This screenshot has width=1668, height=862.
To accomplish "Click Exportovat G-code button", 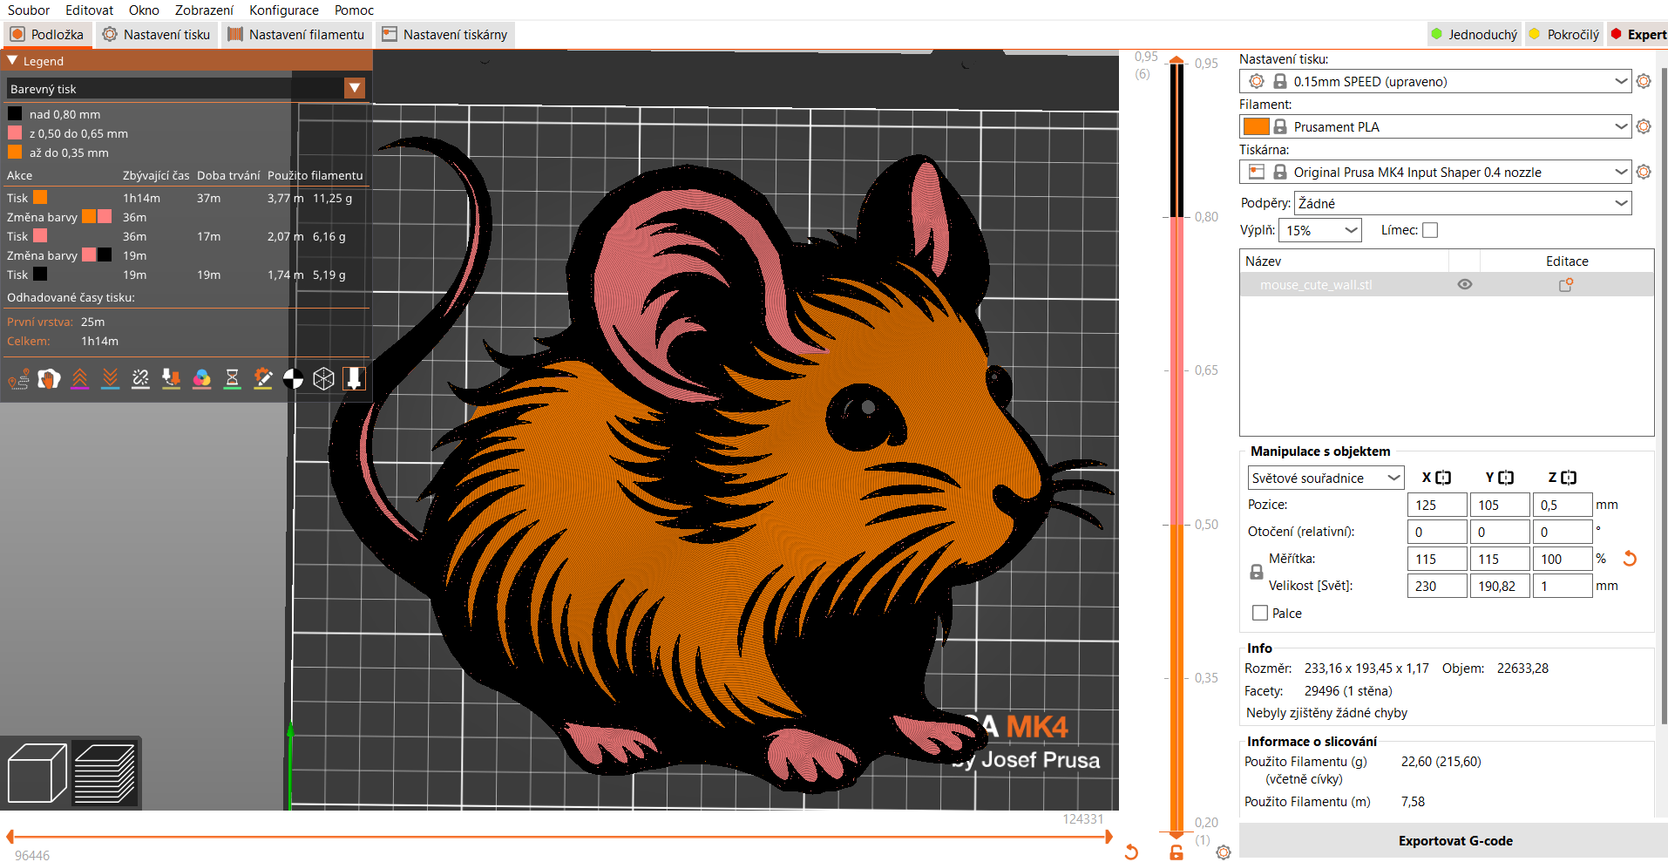I will (1454, 841).
